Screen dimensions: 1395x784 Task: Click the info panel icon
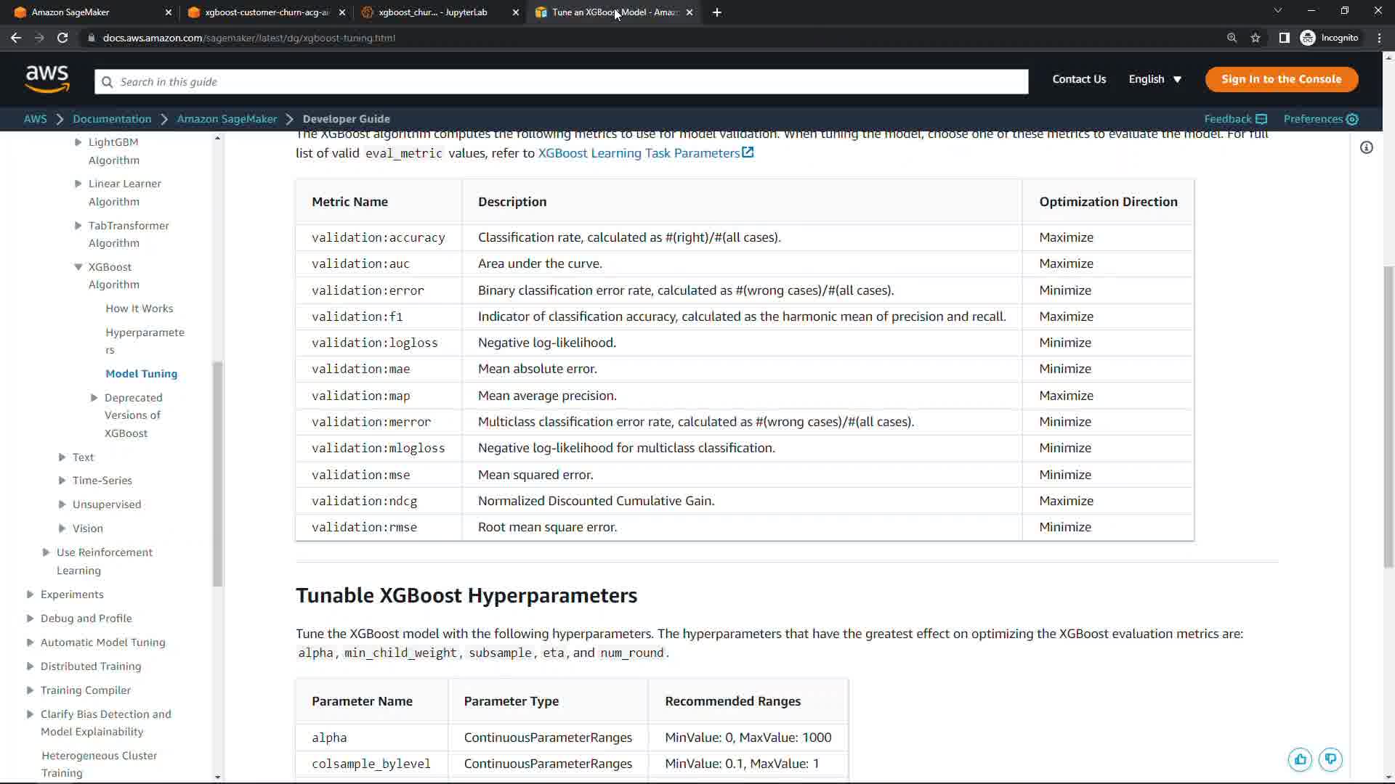tap(1367, 148)
